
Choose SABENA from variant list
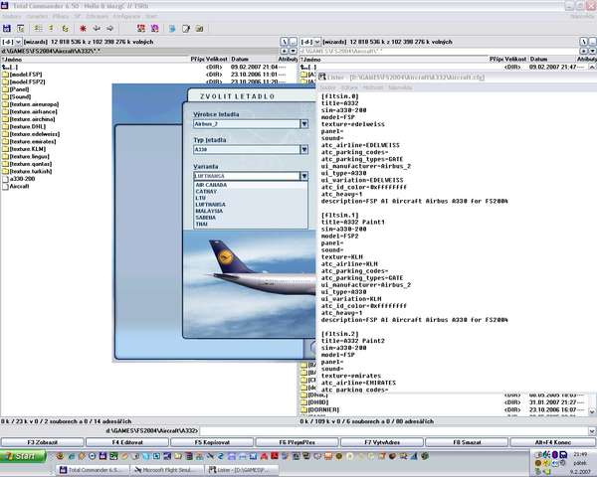click(206, 218)
